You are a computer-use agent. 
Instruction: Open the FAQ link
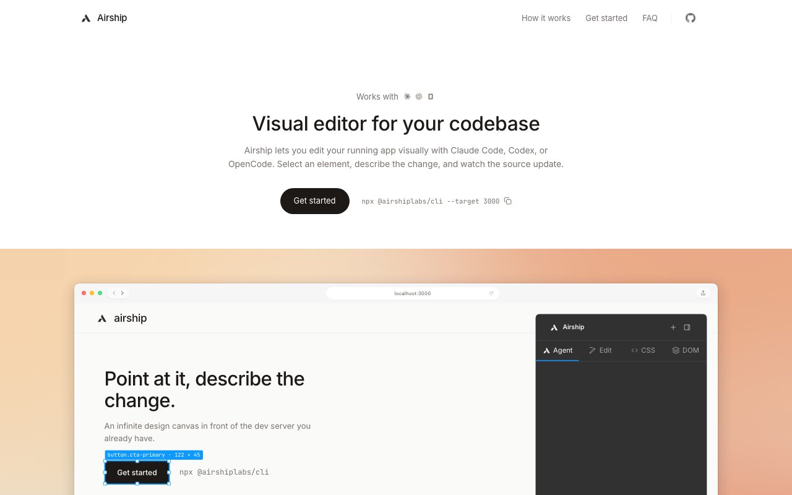[650, 18]
